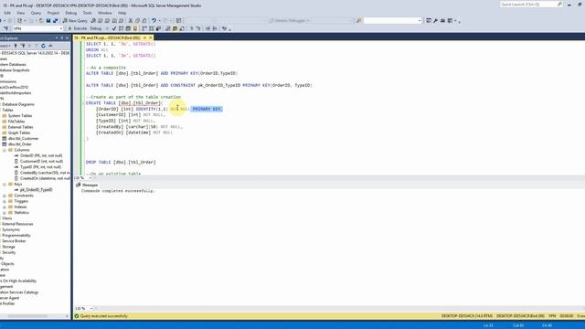Click the Object Explorer refresh icon
The width and height of the screenshot is (585, 329).
(43, 46)
